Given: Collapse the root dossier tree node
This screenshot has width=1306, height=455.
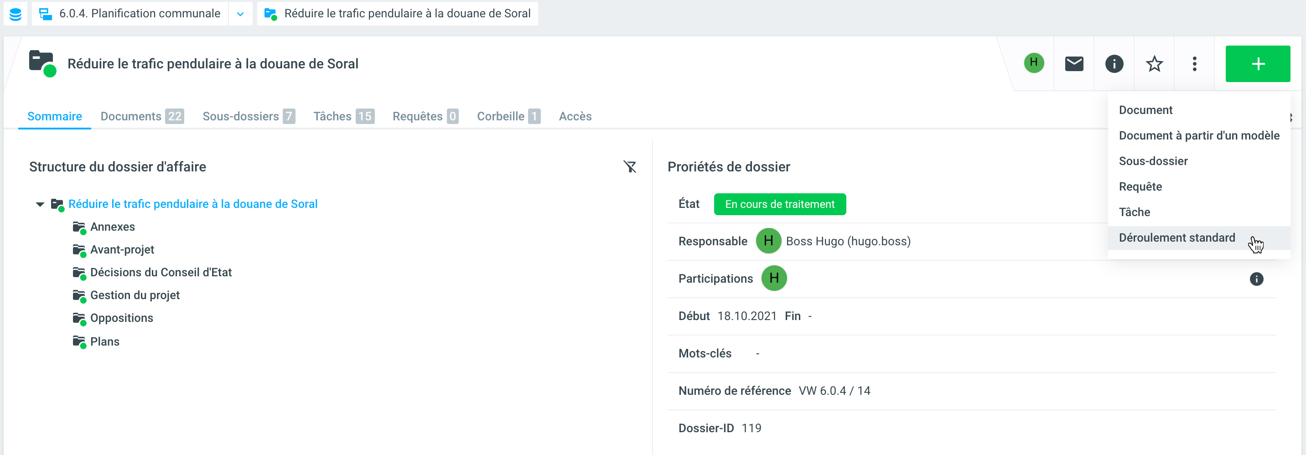Looking at the screenshot, I should [40, 204].
